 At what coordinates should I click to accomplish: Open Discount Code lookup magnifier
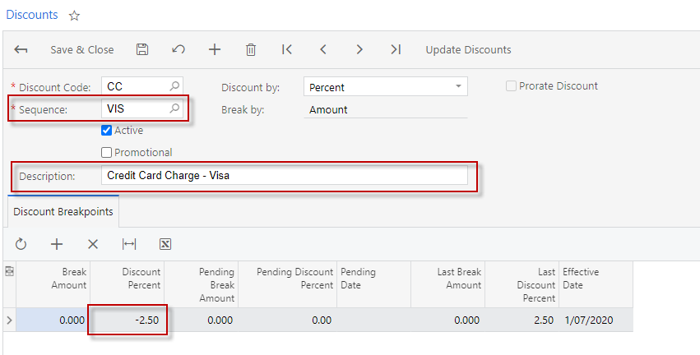[174, 86]
